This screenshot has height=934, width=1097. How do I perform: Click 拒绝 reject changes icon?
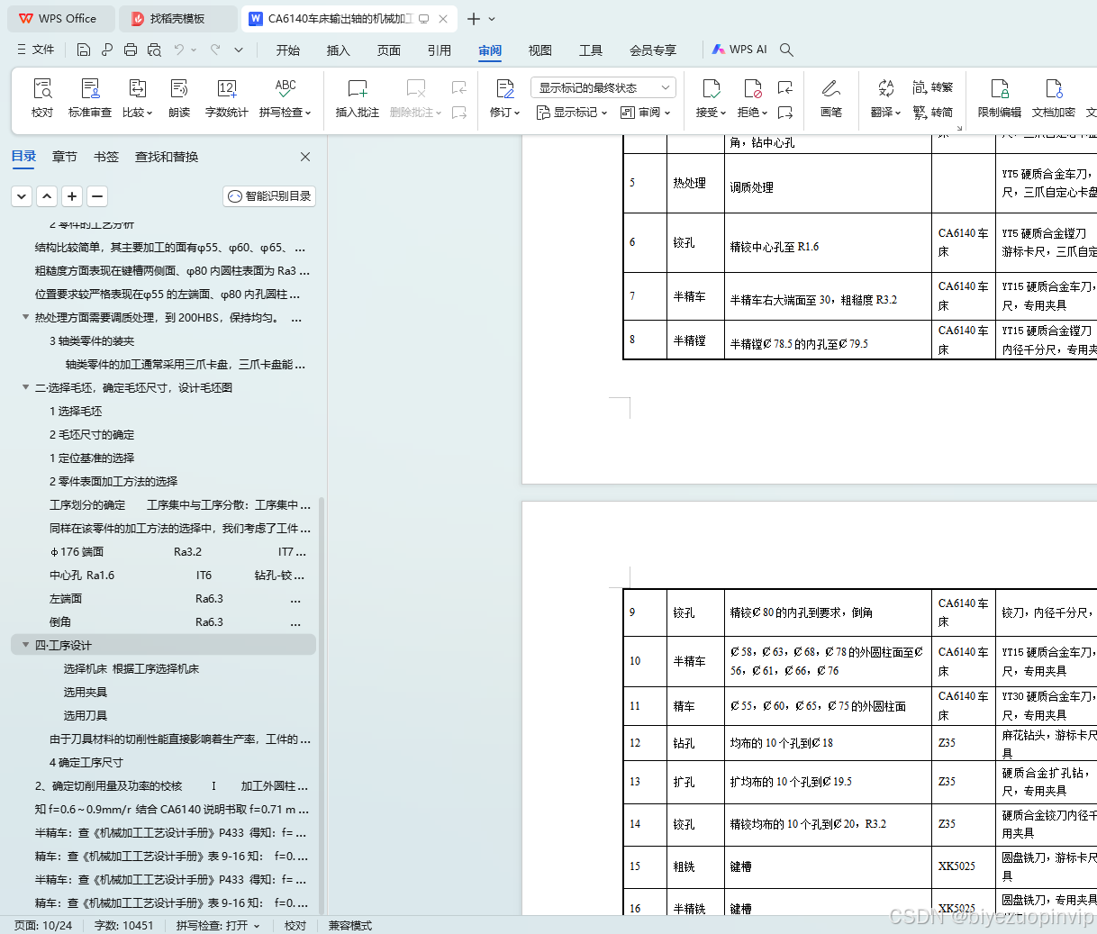[x=752, y=88]
